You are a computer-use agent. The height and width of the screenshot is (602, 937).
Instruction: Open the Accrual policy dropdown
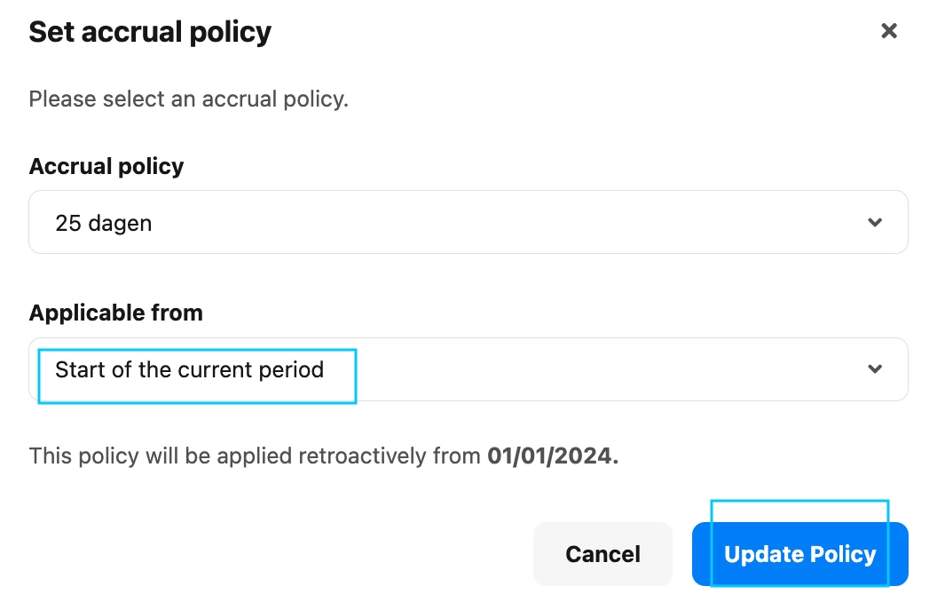pos(468,222)
